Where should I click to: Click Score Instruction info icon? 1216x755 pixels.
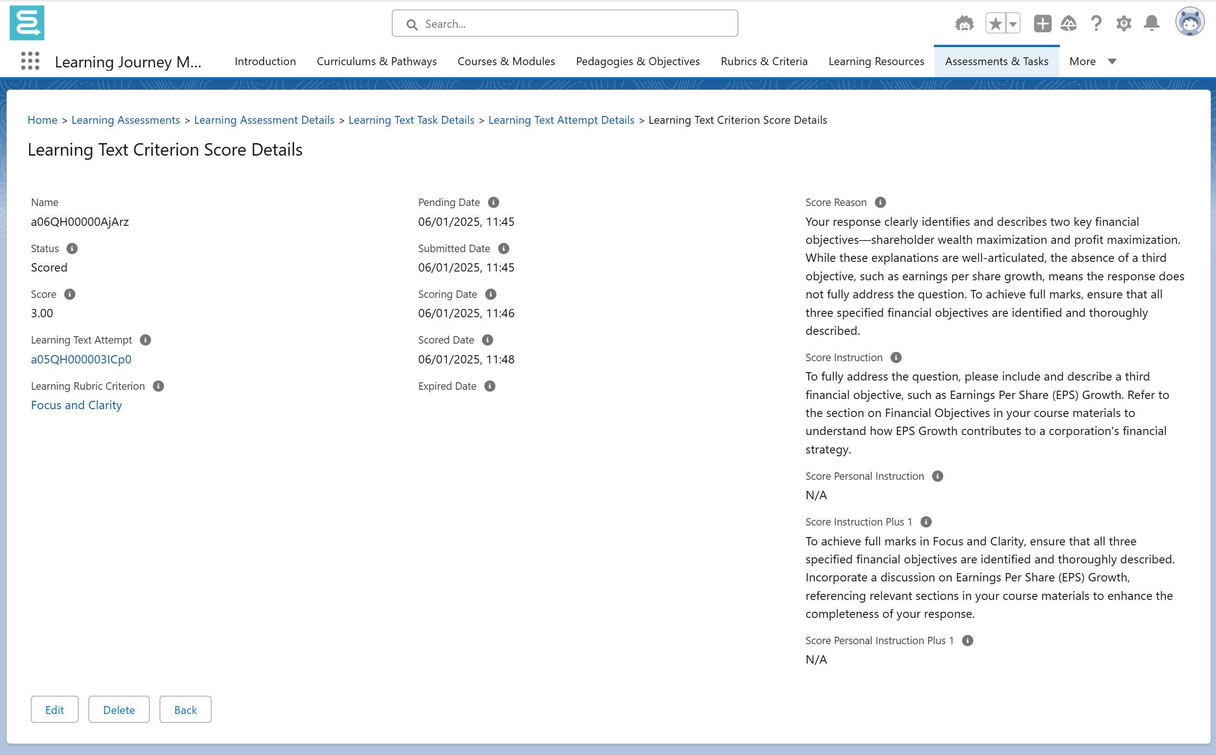[896, 357]
